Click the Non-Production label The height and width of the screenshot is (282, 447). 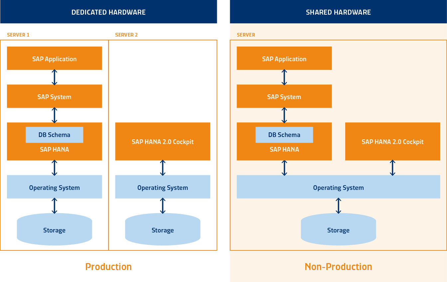(338, 266)
